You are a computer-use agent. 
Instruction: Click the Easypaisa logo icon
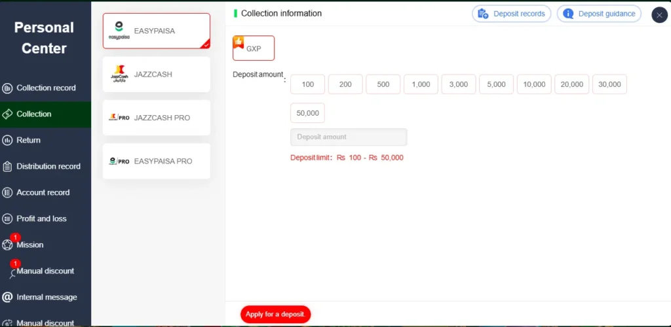tap(119, 31)
